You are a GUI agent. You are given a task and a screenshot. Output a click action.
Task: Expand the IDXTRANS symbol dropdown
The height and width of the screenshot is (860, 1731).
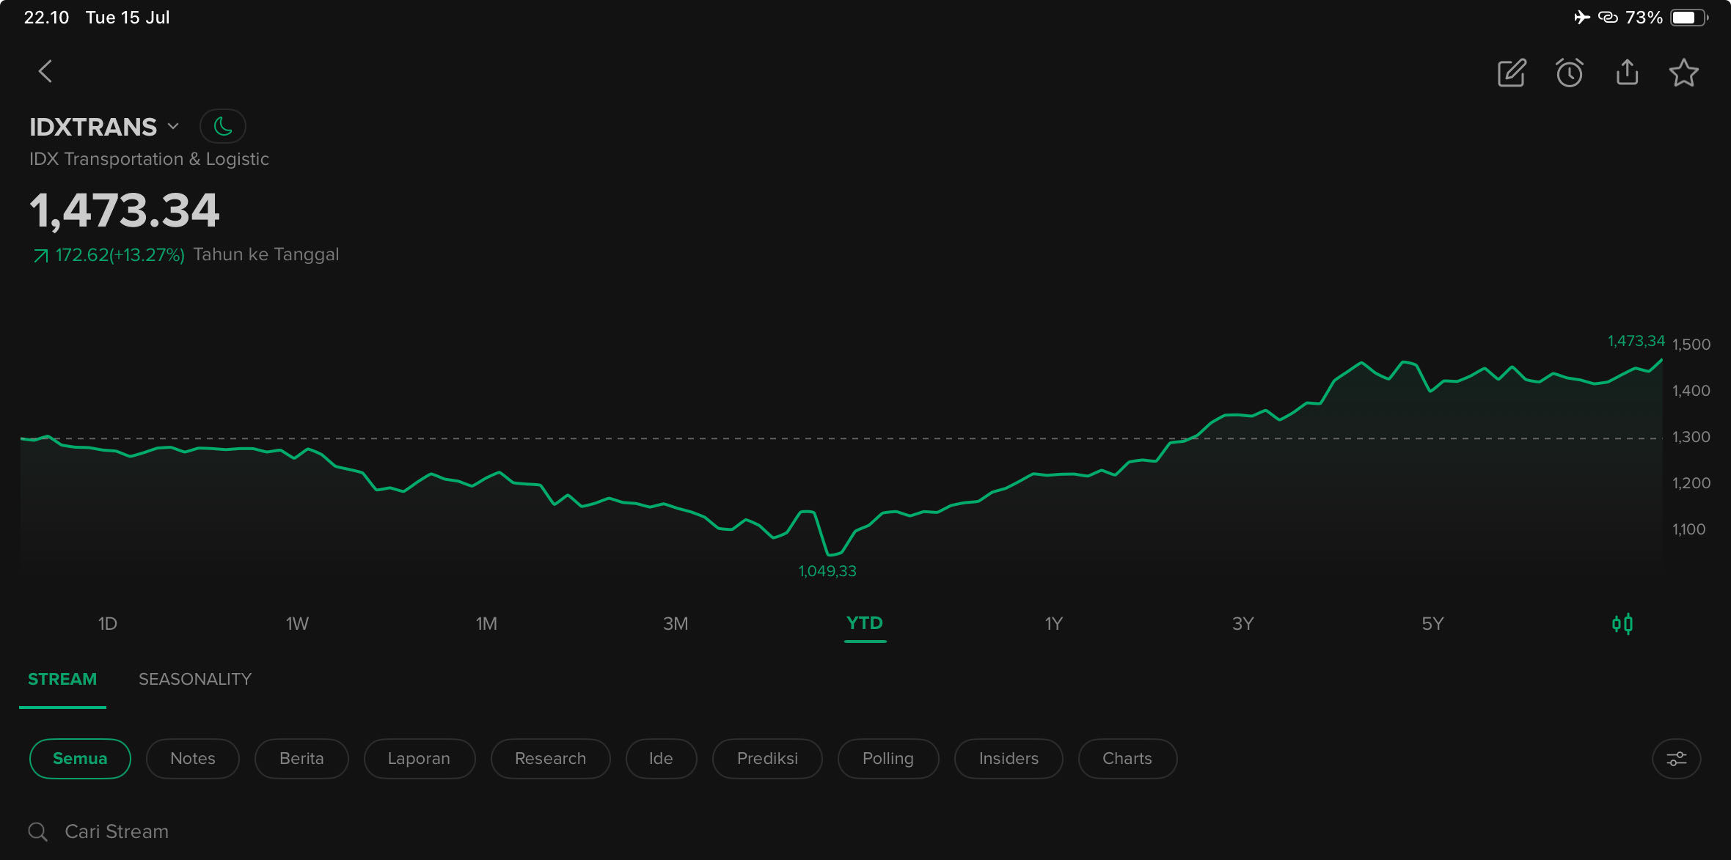(x=173, y=126)
